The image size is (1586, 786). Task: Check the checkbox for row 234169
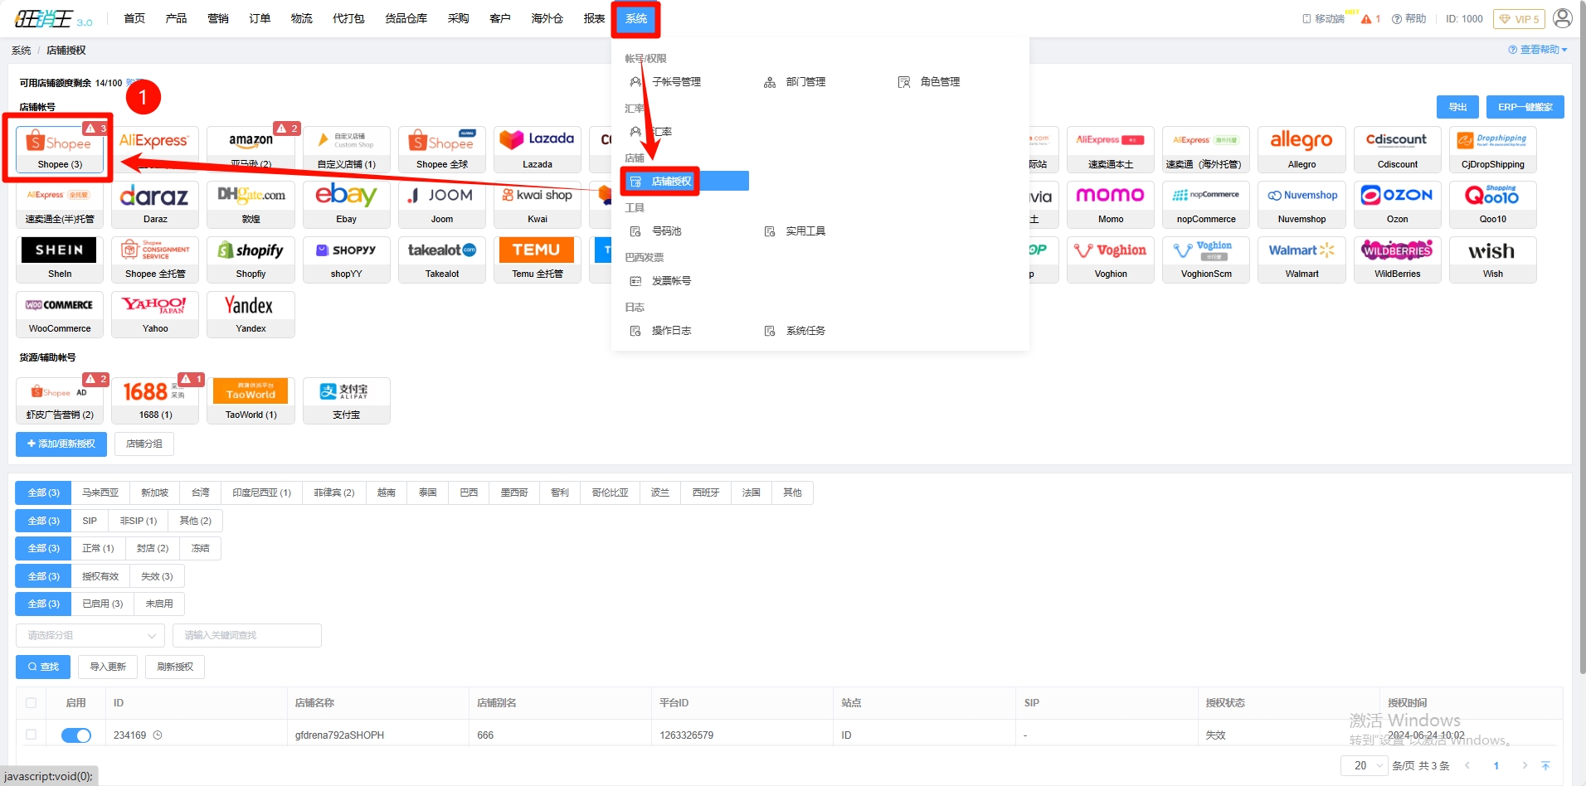32,735
